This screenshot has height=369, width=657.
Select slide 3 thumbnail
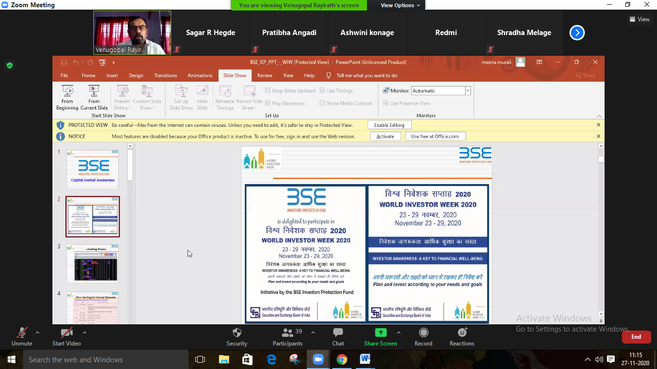point(92,263)
